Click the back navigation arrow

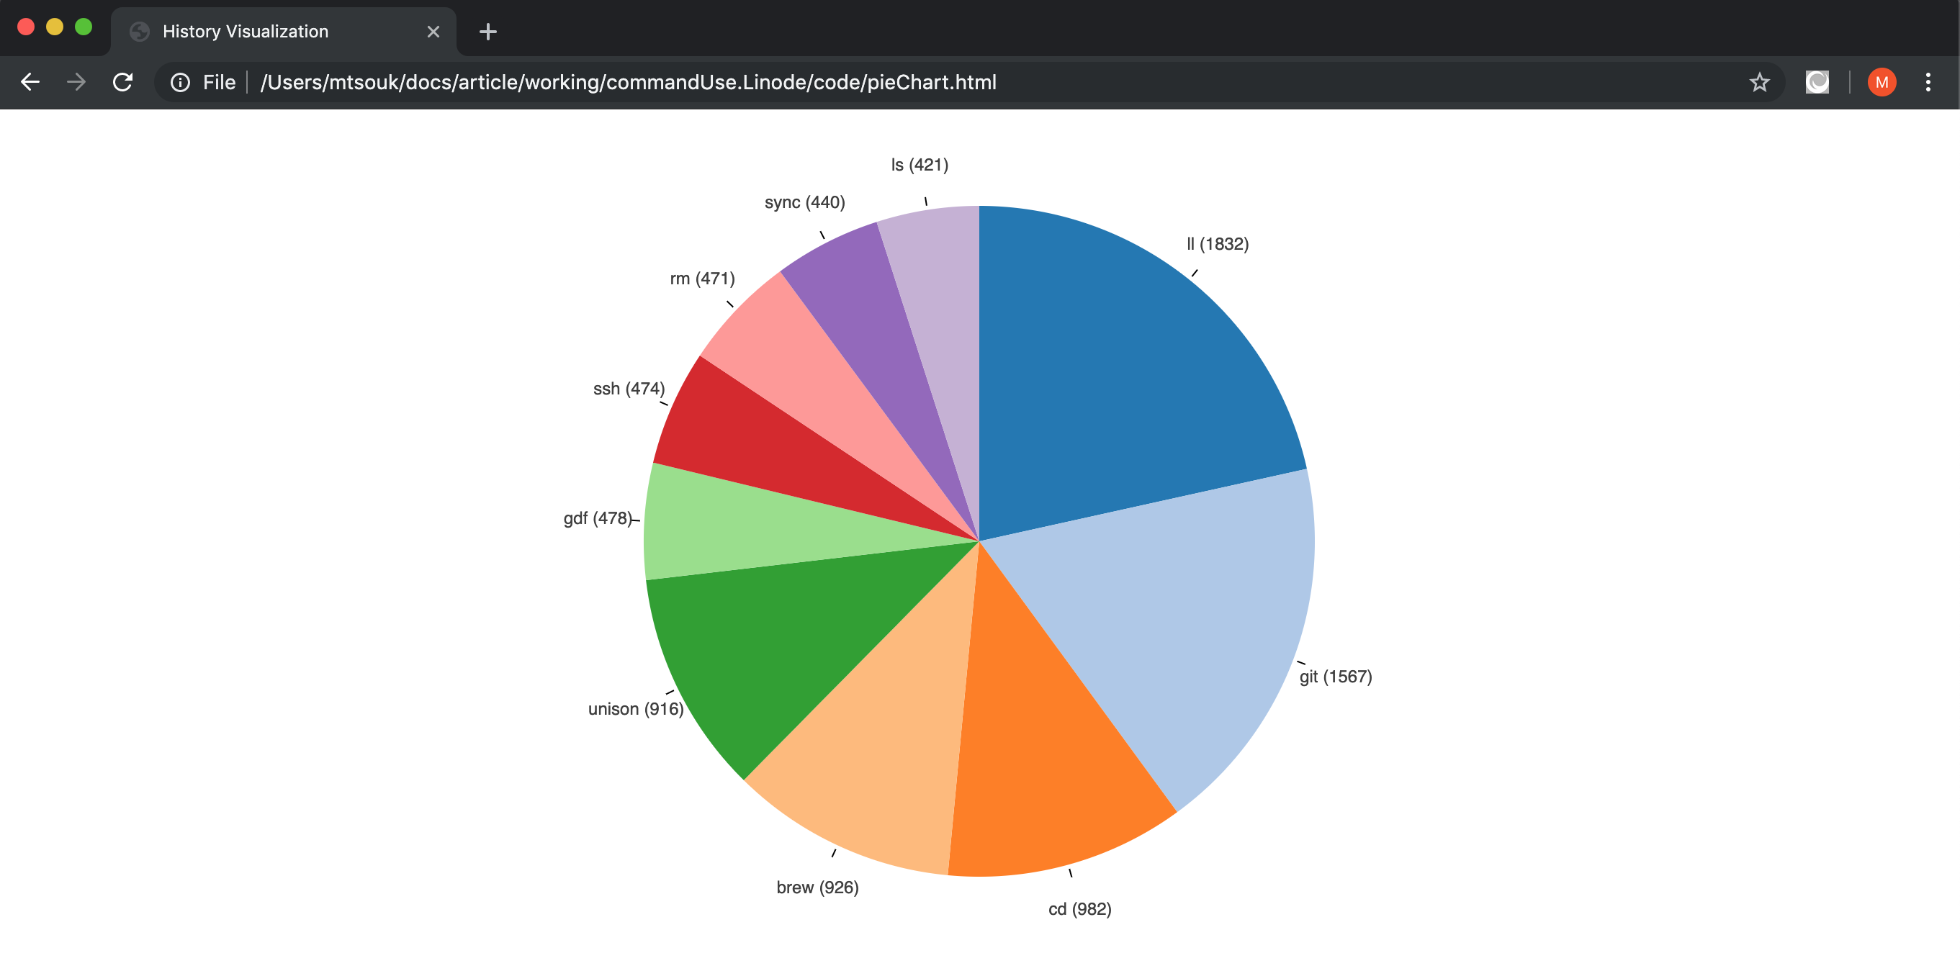[x=30, y=82]
